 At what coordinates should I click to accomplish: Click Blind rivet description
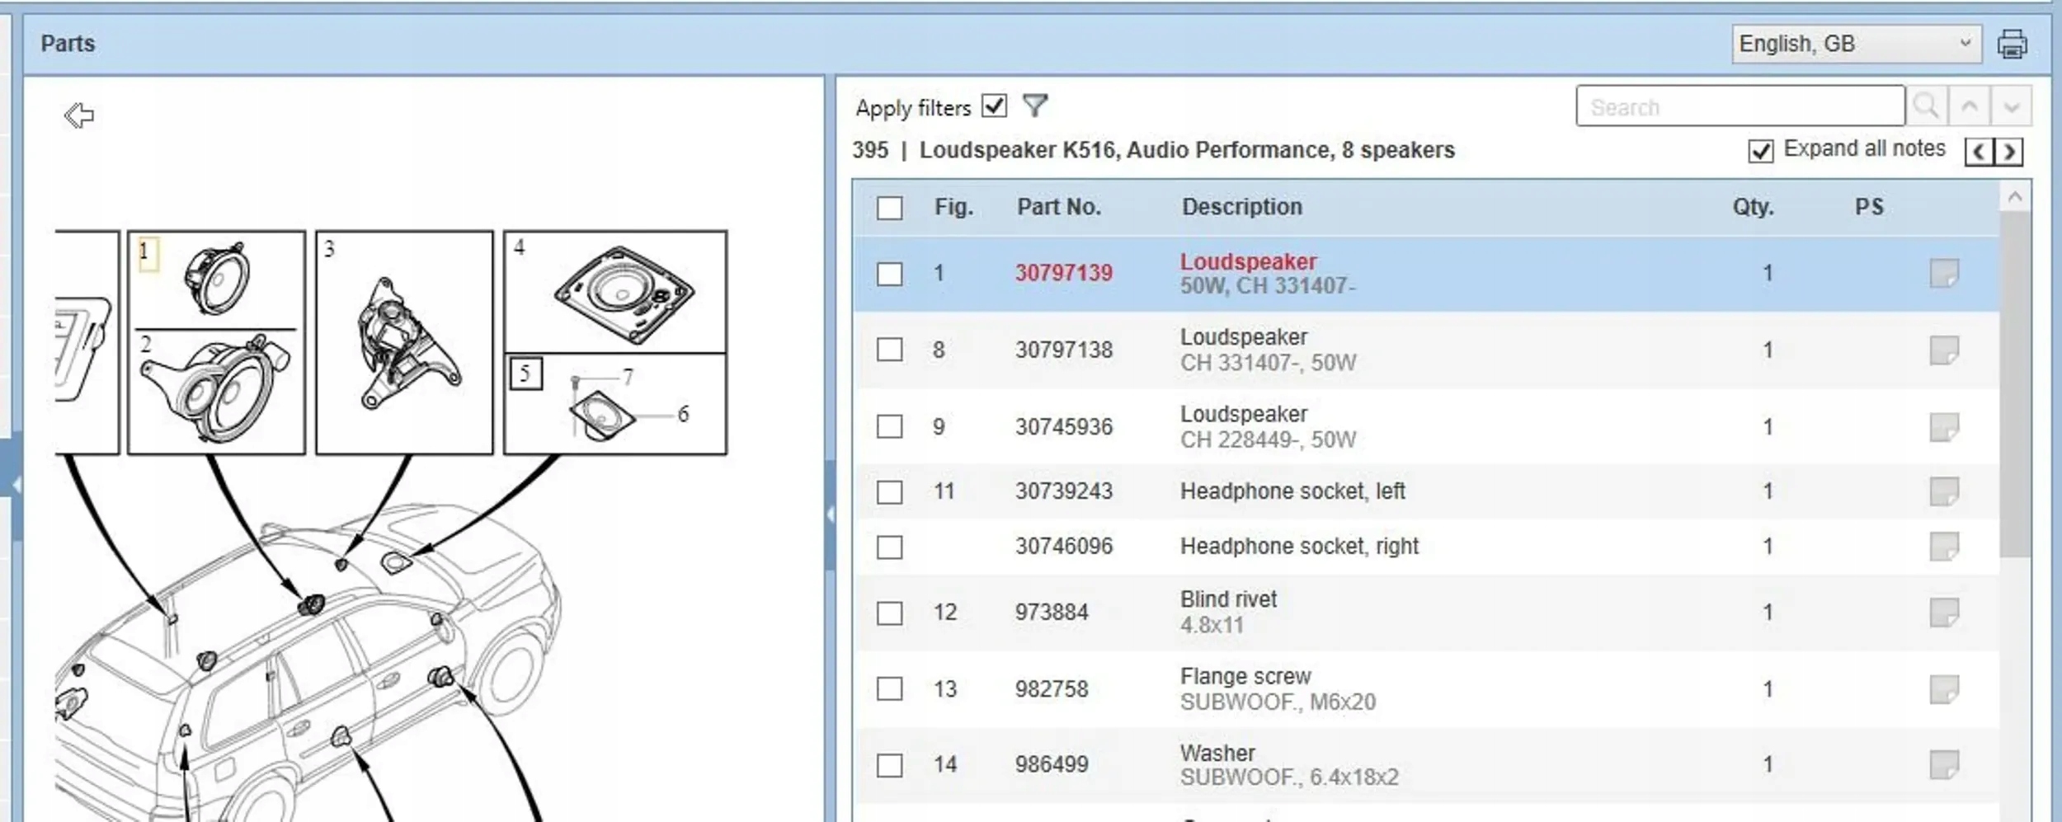(1228, 599)
